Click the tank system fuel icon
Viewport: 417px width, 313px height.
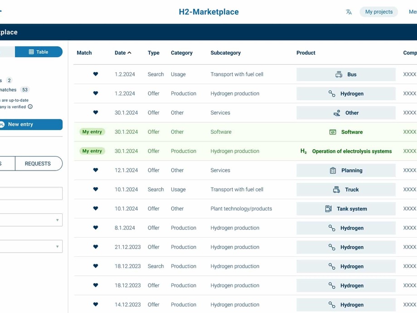[329, 209]
